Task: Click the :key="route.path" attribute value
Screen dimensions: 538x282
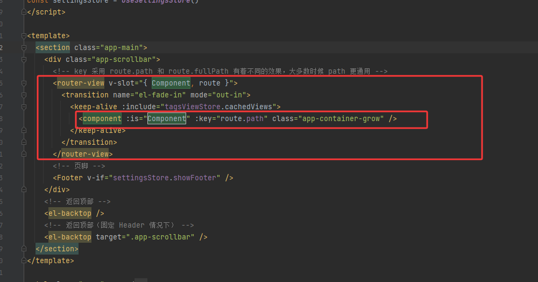Action: point(242,119)
